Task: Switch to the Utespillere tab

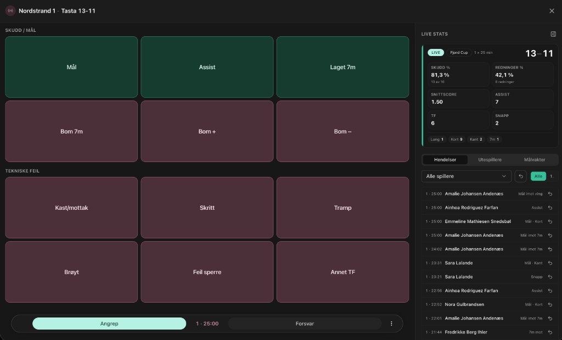Action: click(x=490, y=160)
